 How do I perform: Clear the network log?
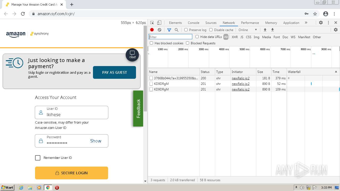click(x=159, y=30)
